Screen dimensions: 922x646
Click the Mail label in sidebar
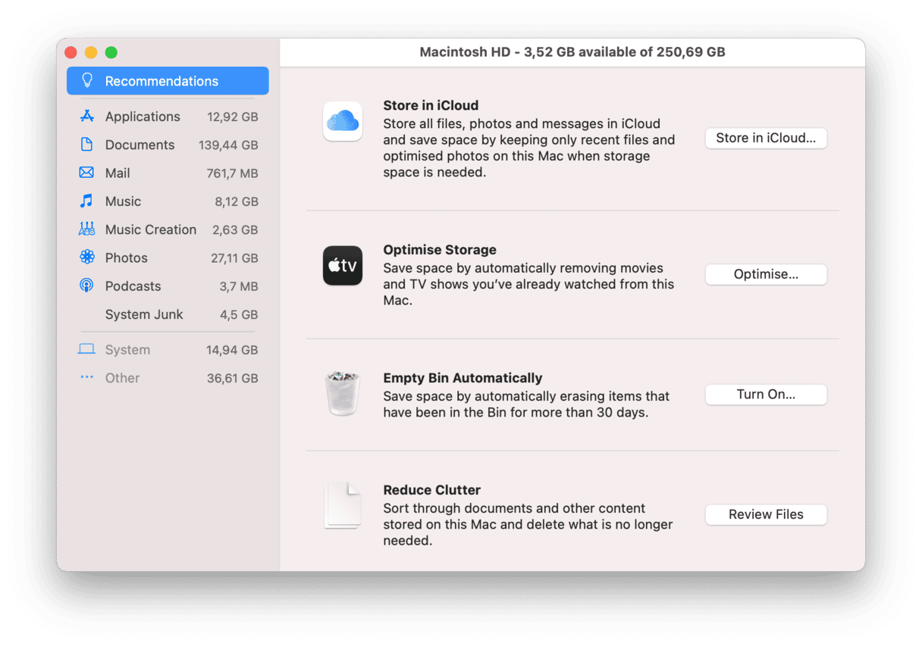118,173
